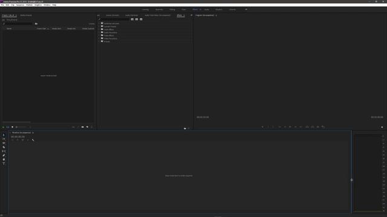Toggle Comparison View in Program monitor

coord(324,127)
